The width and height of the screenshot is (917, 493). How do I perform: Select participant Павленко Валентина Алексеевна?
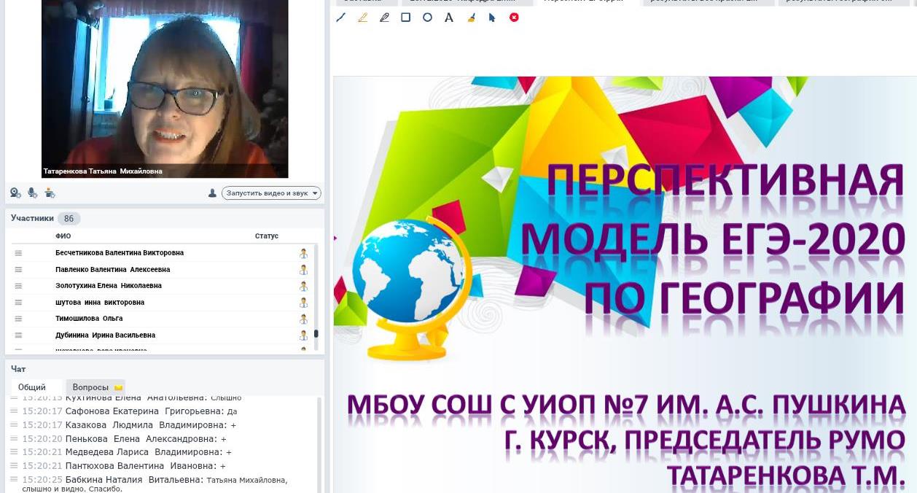(x=113, y=270)
